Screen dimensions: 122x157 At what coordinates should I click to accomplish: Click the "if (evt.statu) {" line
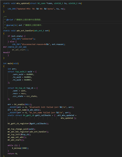pos(16,36)
